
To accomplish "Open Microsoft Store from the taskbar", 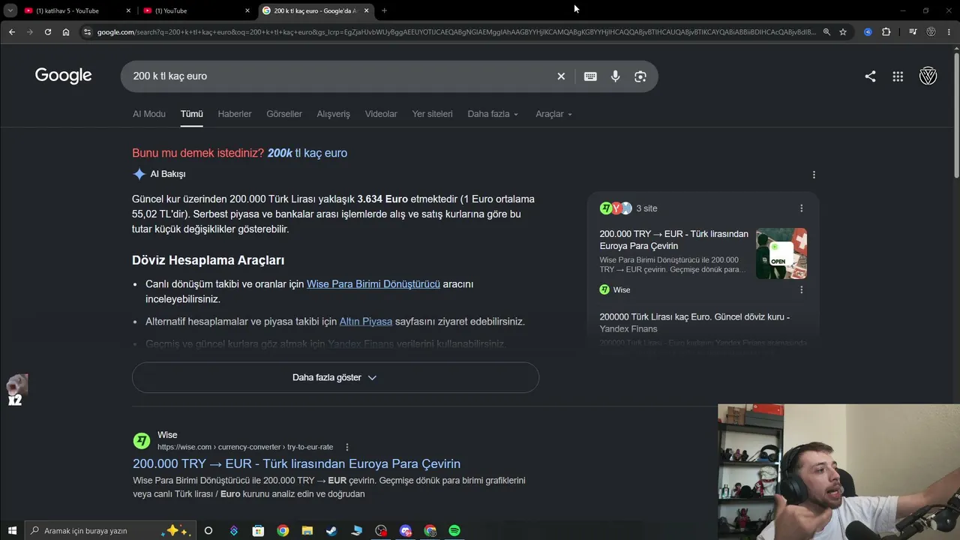I will (x=259, y=531).
